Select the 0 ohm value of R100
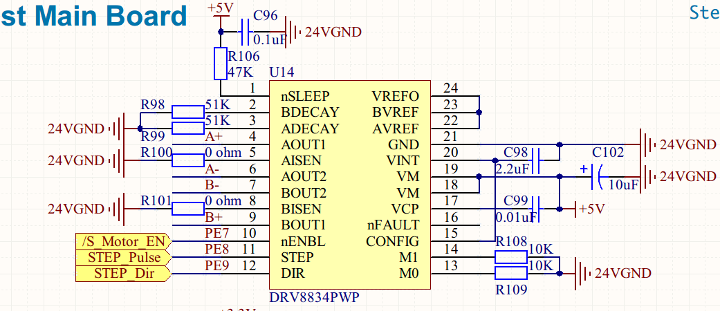This screenshot has width=720, height=311. (x=223, y=152)
